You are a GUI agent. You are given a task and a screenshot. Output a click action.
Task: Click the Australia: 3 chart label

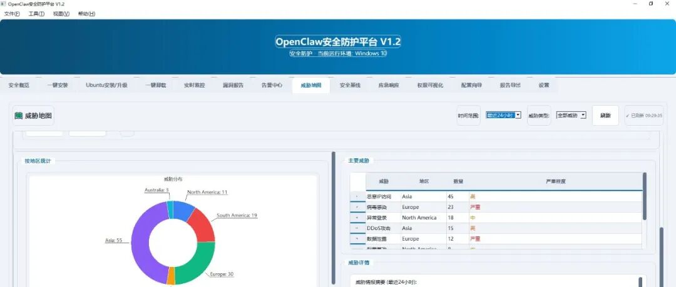tap(156, 189)
